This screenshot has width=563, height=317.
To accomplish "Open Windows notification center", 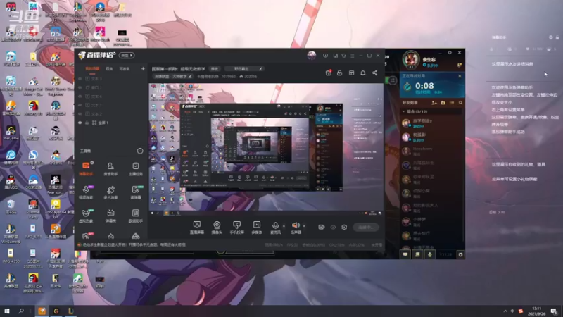I will pos(554,311).
